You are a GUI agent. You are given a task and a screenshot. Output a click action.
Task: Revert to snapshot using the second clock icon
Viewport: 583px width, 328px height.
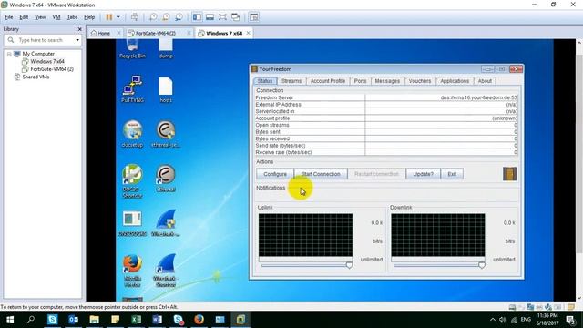click(x=166, y=17)
